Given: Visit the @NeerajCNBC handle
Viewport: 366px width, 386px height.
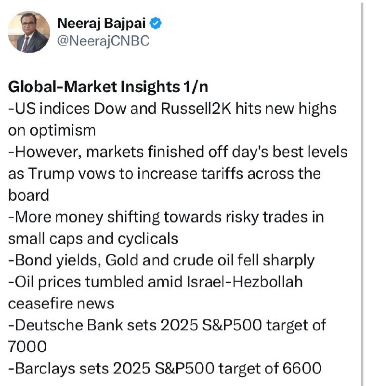Looking at the screenshot, I should pyautogui.click(x=103, y=41).
